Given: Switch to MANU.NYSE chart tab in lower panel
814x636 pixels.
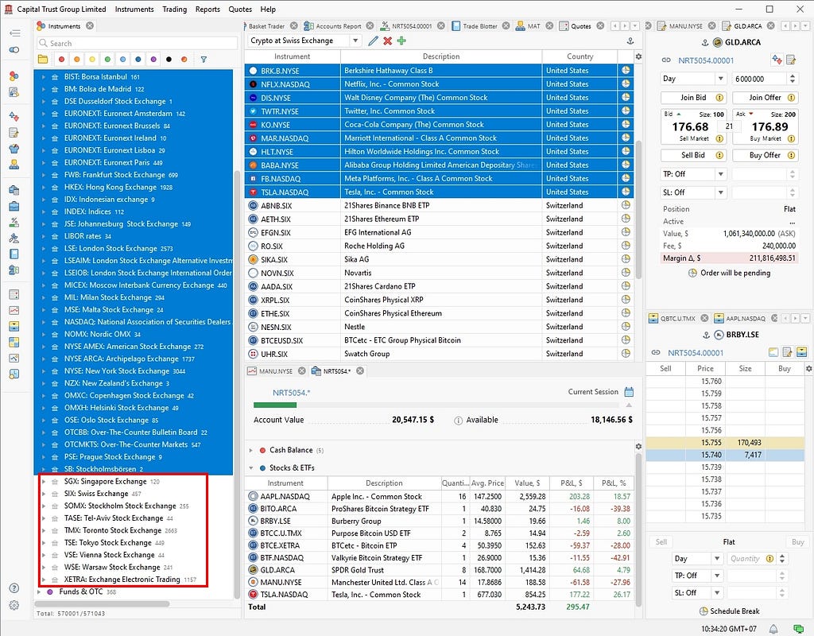Looking at the screenshot, I should [276, 371].
